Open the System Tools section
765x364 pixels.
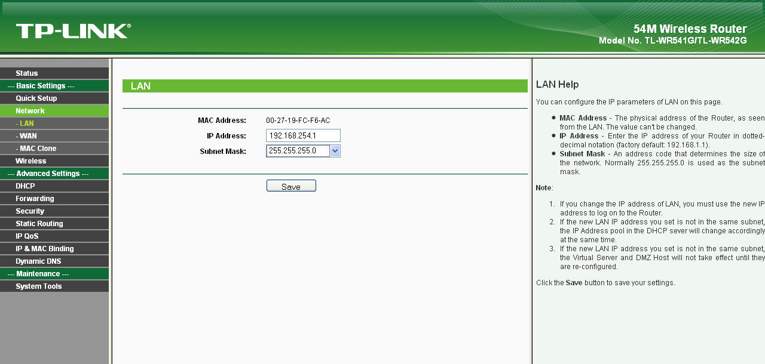37,286
